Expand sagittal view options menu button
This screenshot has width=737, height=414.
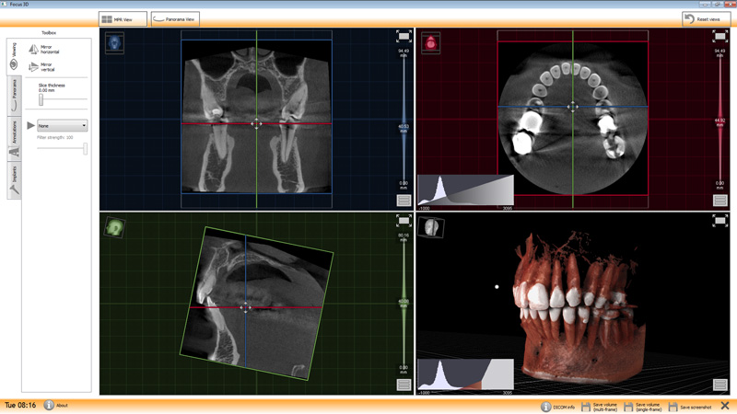pos(404,385)
